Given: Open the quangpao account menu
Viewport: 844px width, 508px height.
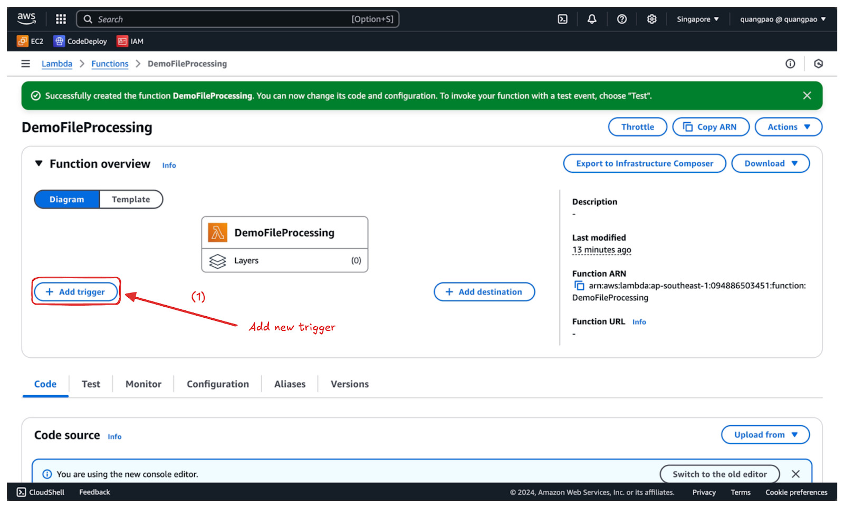Looking at the screenshot, I should [783, 19].
